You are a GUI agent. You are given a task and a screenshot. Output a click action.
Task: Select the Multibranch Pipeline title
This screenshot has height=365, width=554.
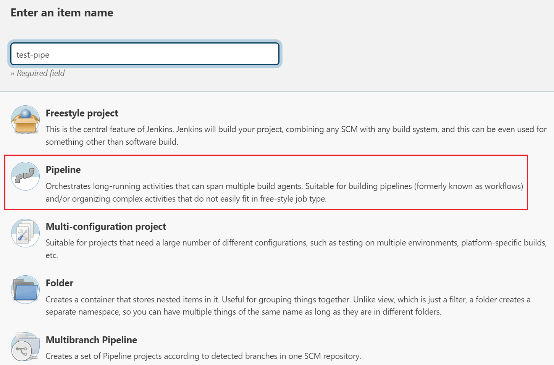pos(91,340)
